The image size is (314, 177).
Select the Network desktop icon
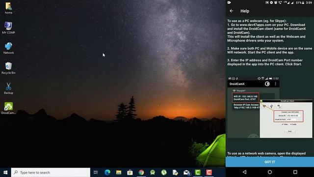pos(8,48)
